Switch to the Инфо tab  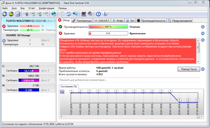pyautogui.click(x=118, y=21)
